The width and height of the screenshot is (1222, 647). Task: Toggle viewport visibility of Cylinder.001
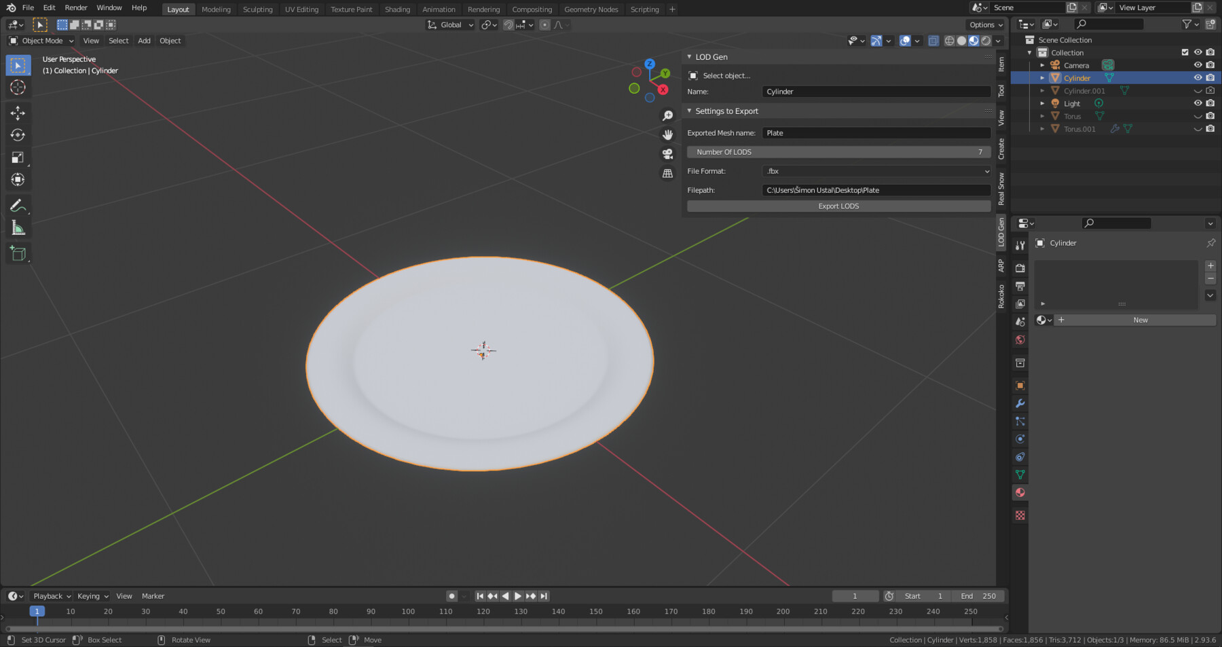pyautogui.click(x=1198, y=90)
